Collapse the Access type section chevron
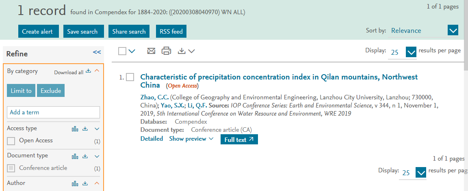Image resolution: width=468 pixels, height=191 pixels. 97,129
